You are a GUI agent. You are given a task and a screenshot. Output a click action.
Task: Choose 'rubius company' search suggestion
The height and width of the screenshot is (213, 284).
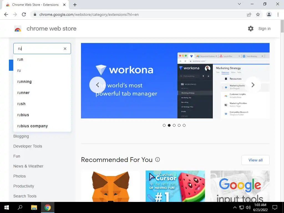42,126
